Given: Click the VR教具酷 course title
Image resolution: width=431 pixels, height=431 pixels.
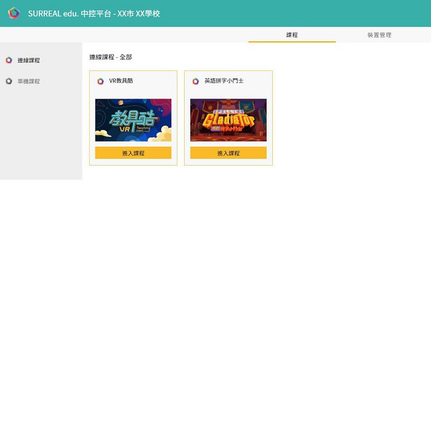Looking at the screenshot, I should tap(121, 81).
